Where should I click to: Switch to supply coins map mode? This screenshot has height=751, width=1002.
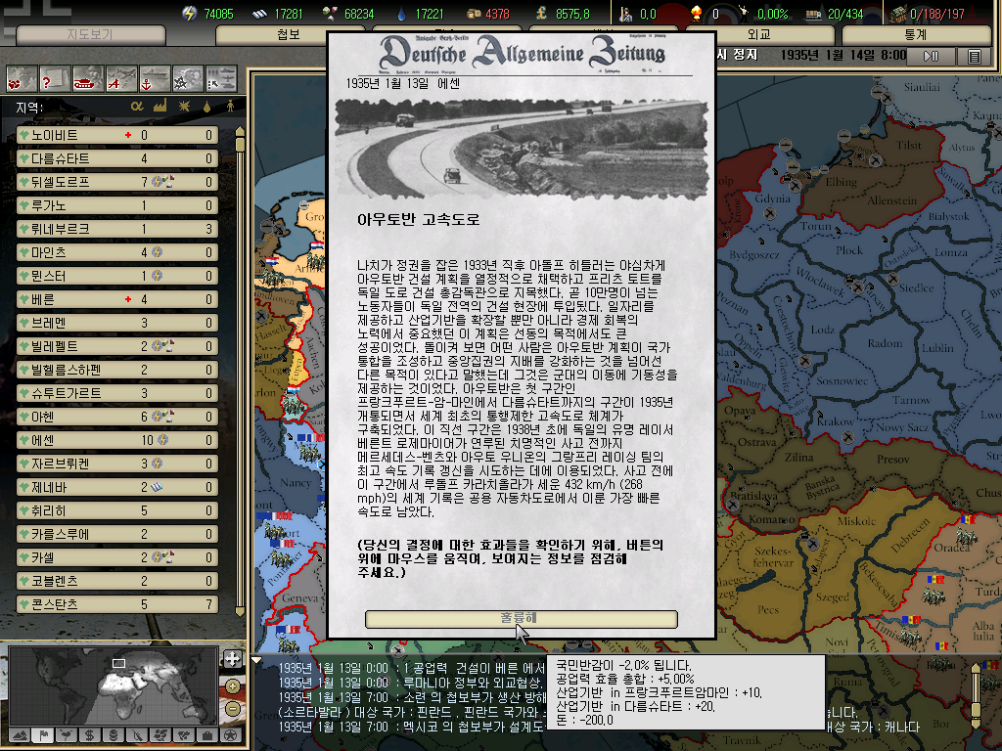pos(114,735)
